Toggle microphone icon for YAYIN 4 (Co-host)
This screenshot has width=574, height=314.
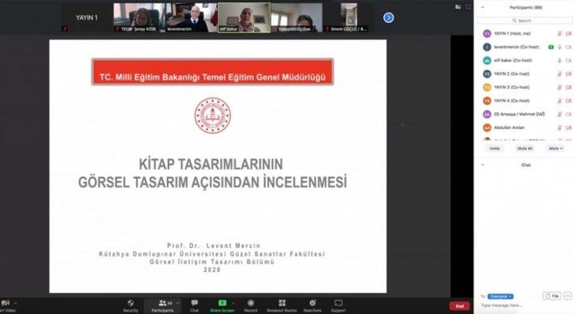point(559,101)
